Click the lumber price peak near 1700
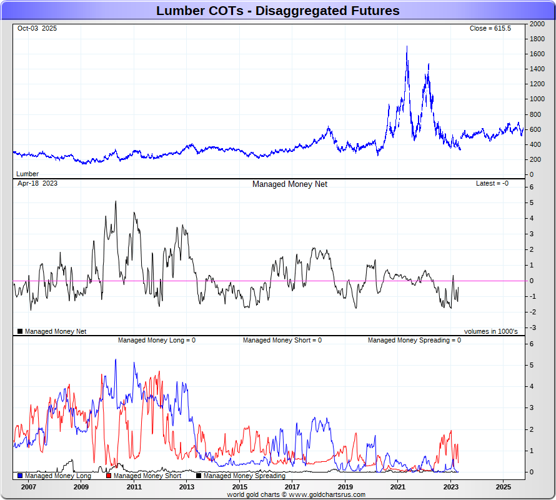Viewport: 556px width, 500px height. click(x=407, y=47)
